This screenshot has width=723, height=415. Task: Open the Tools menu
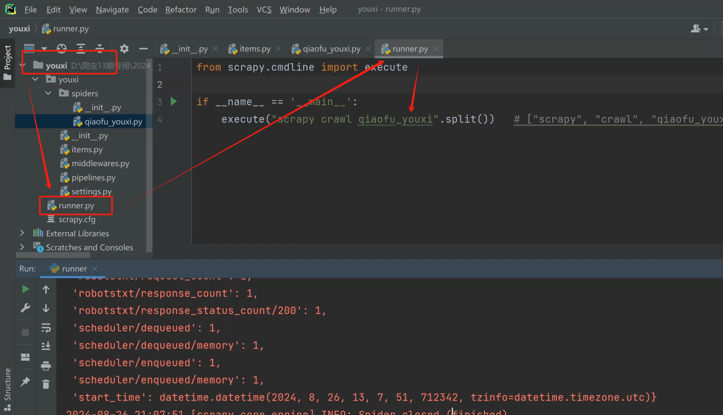click(238, 9)
